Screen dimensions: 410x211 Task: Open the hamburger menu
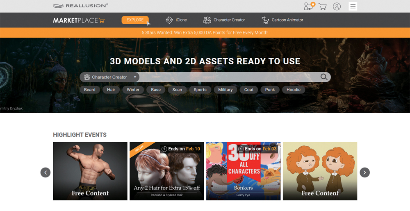point(353,6)
